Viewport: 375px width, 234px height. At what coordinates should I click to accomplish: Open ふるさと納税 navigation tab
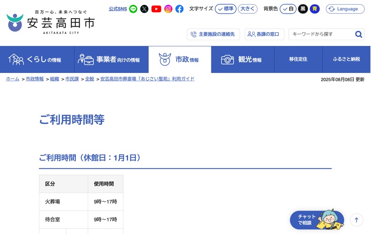tap(346, 59)
